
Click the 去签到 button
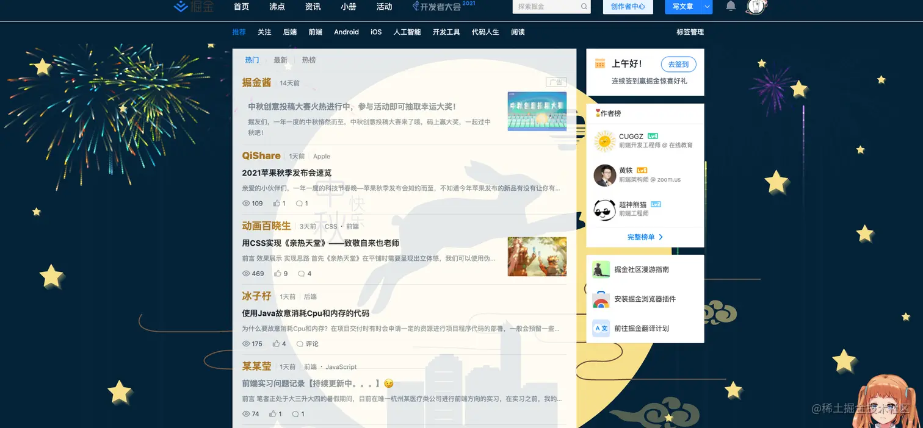point(678,64)
